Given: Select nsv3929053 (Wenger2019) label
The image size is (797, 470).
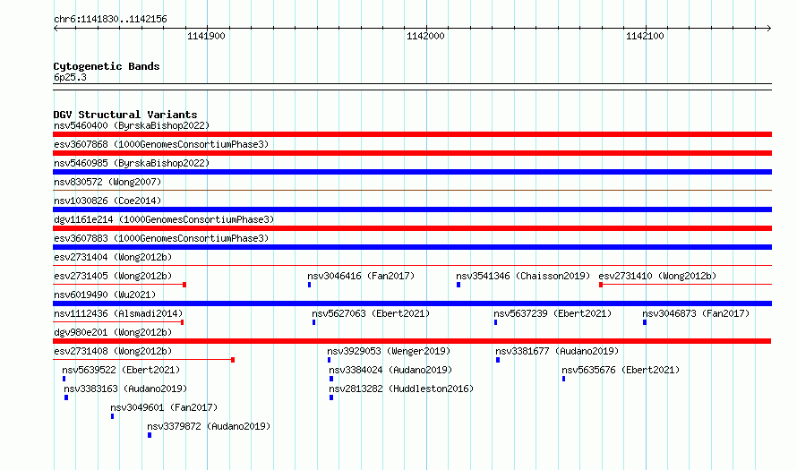Looking at the screenshot, I should 389,351.
